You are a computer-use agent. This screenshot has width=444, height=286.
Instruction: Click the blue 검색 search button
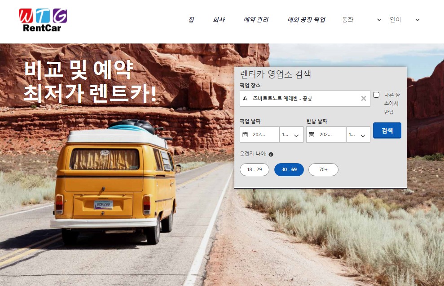click(x=387, y=130)
